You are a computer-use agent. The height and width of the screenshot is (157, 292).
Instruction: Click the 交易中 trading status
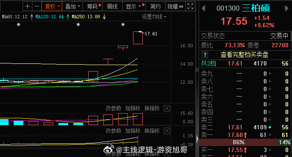point(279,36)
